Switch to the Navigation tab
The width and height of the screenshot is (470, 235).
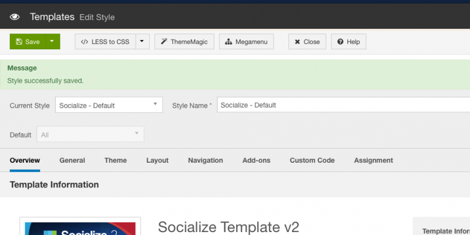205,160
